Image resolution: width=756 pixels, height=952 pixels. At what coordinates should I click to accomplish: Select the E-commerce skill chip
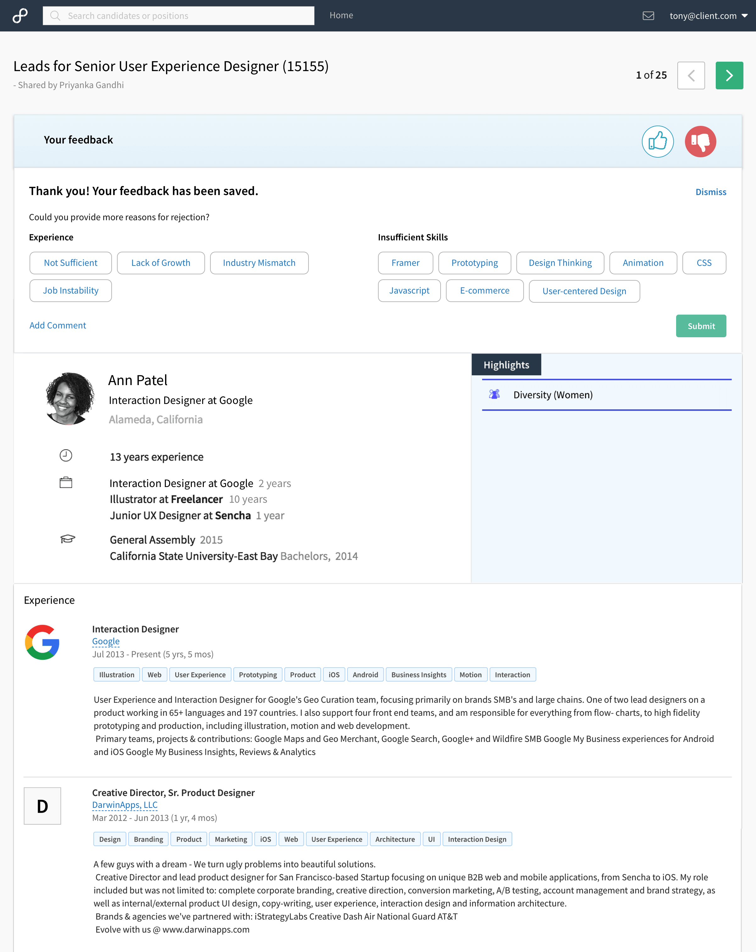tap(485, 291)
